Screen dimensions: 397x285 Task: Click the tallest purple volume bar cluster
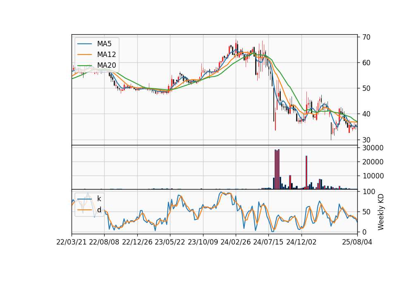tap(277, 169)
